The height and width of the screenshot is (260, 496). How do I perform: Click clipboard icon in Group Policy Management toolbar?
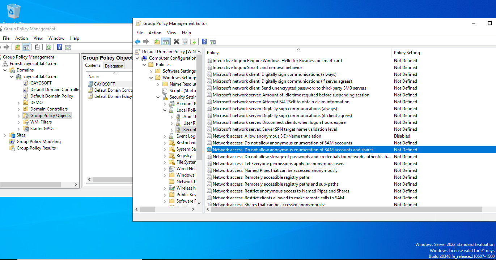(x=37, y=47)
